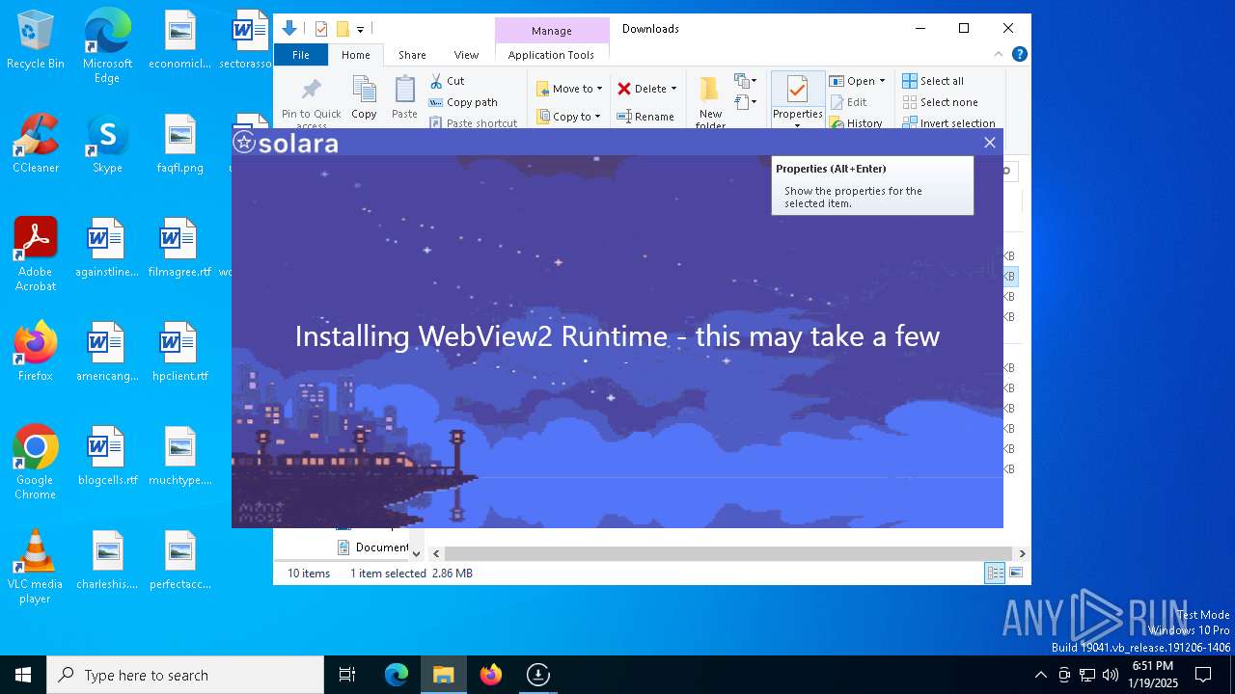The height and width of the screenshot is (694, 1235).
Task: Switch to Large icons view layout
Action: click(x=1015, y=574)
